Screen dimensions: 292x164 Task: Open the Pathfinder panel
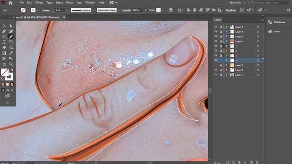277,22
